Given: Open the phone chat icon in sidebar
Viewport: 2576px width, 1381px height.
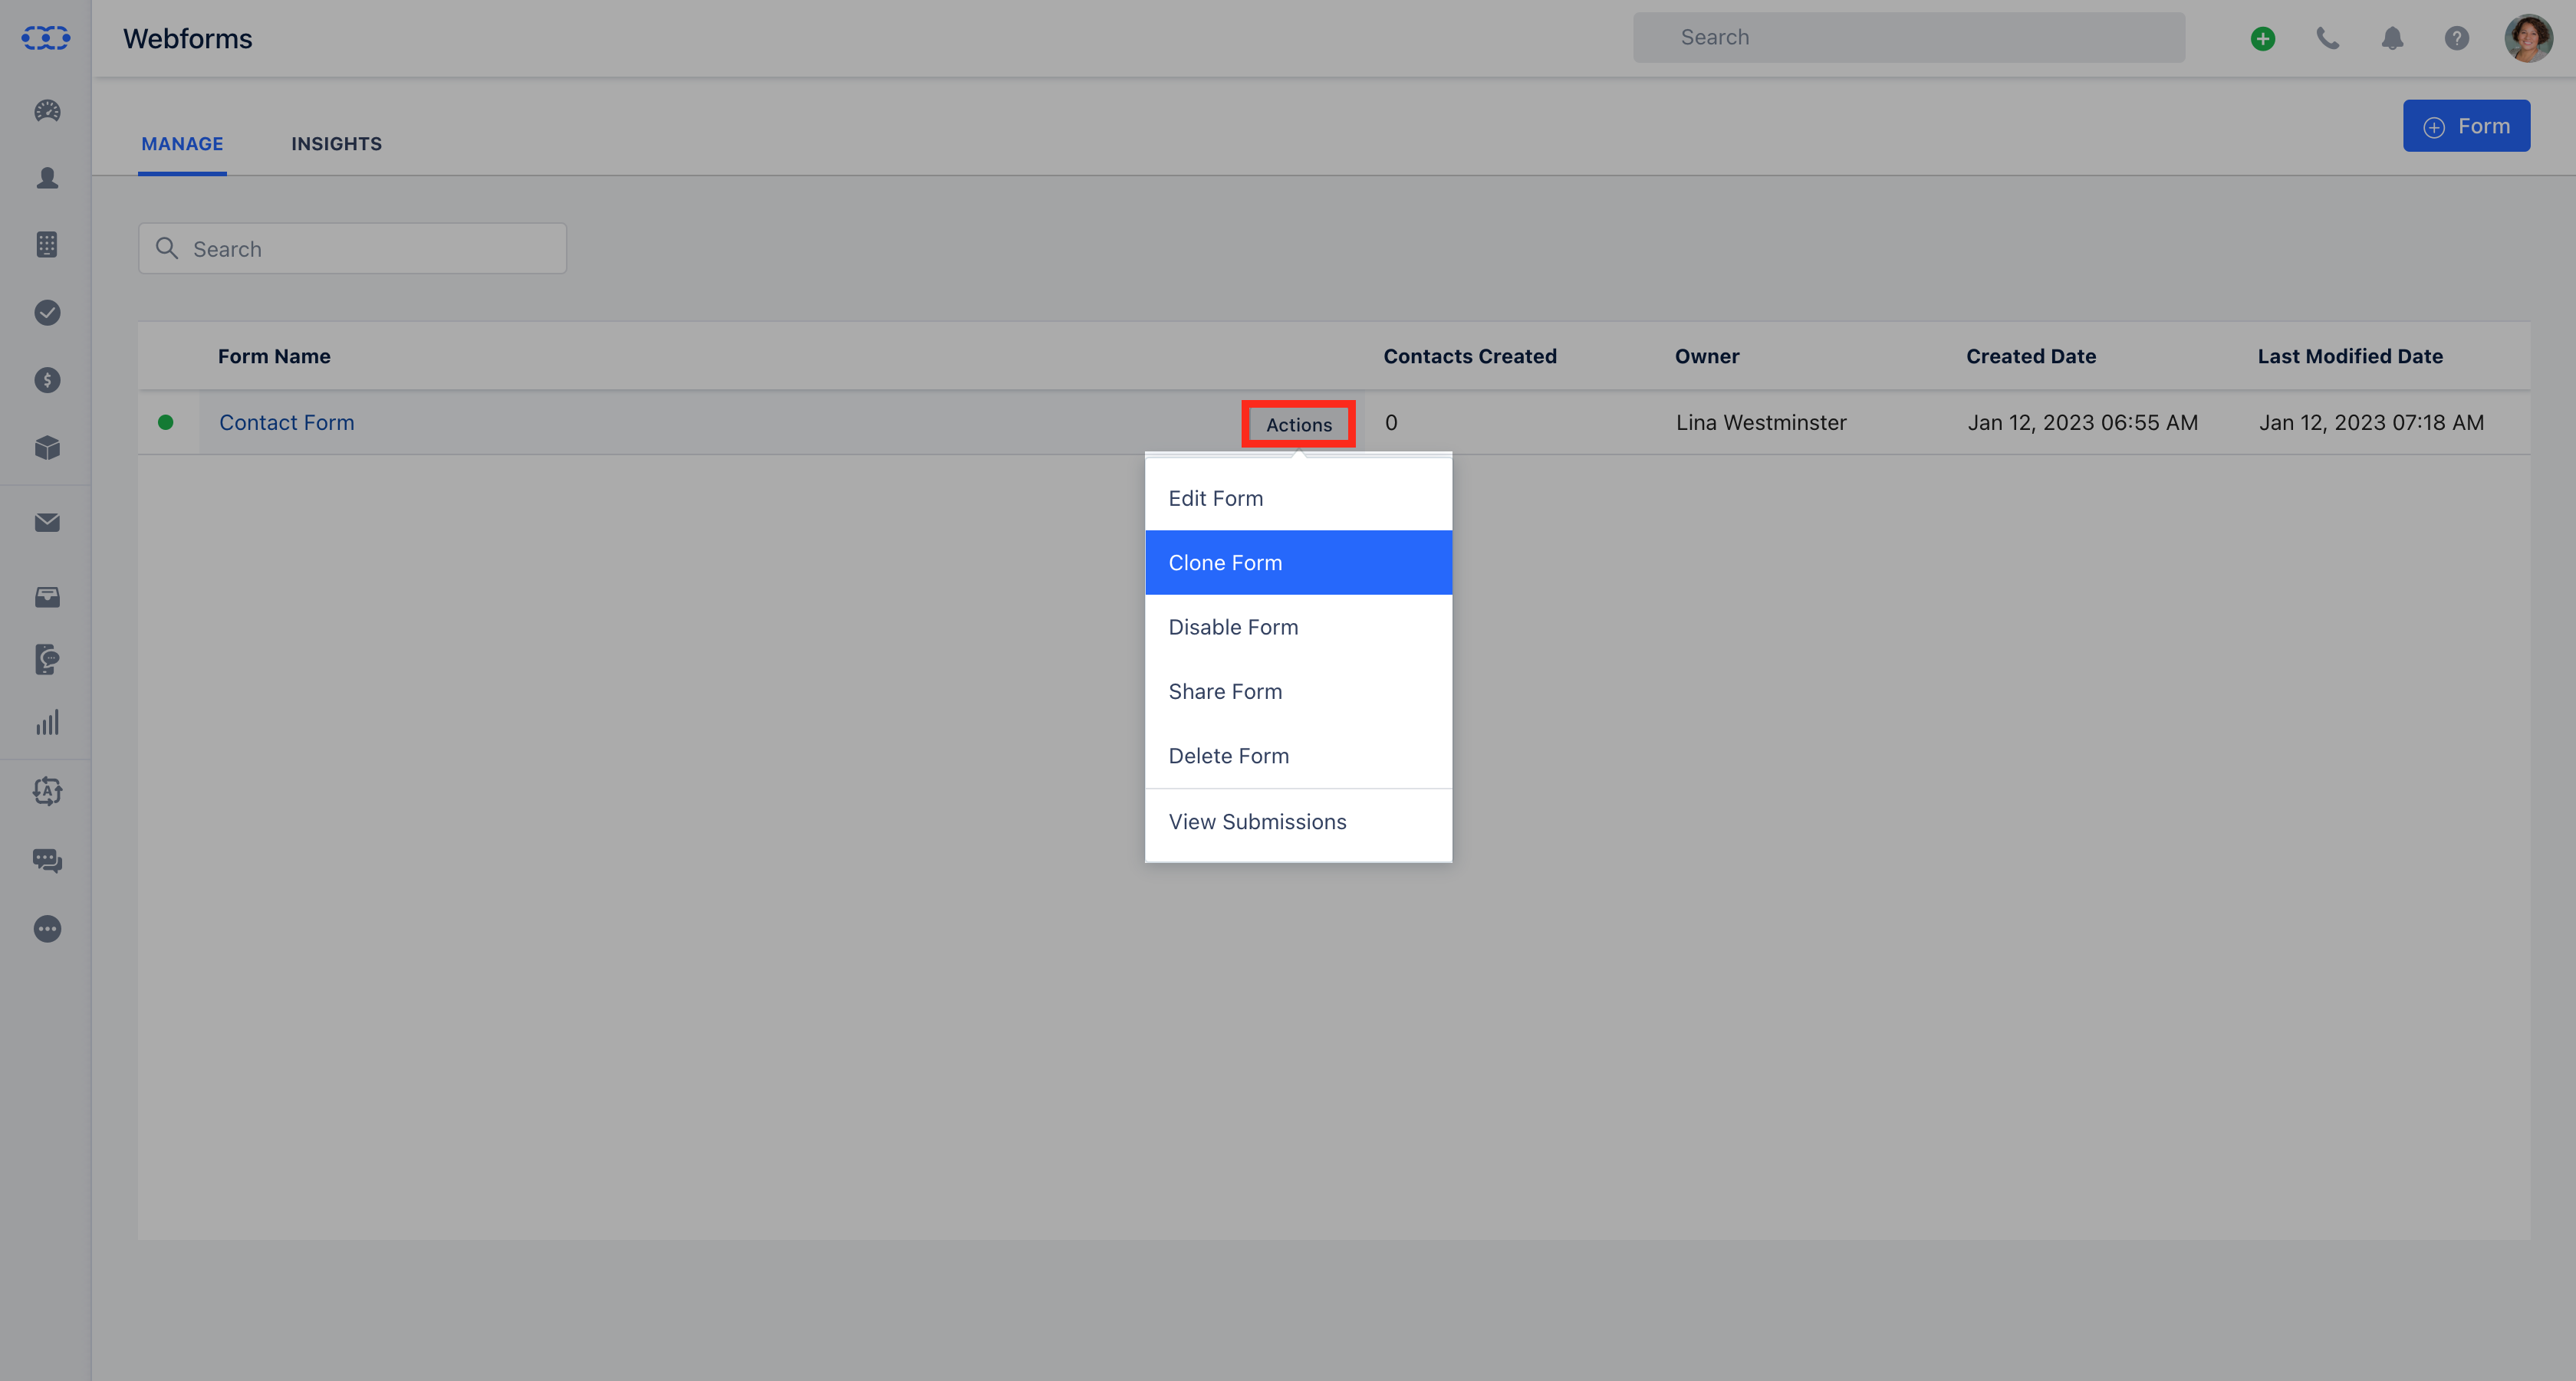Looking at the screenshot, I should click(x=47, y=660).
